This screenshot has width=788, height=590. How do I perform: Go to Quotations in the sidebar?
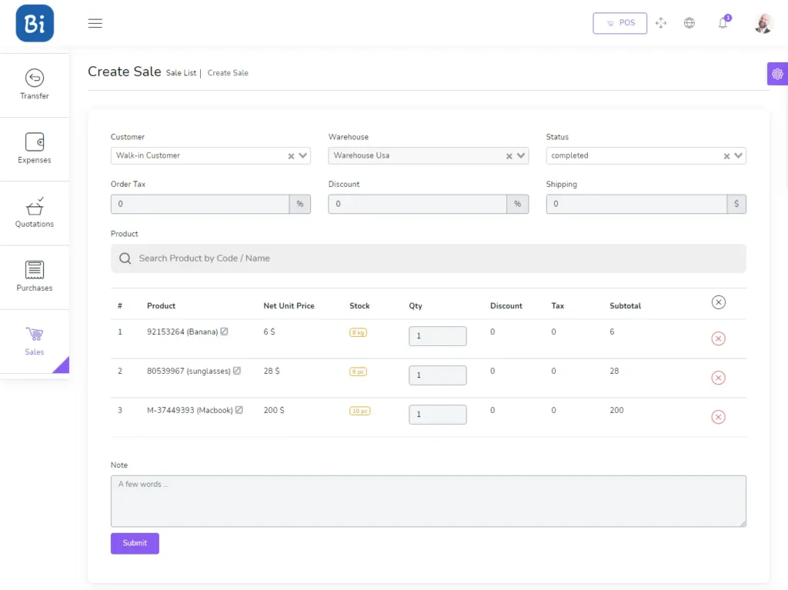[x=35, y=213]
